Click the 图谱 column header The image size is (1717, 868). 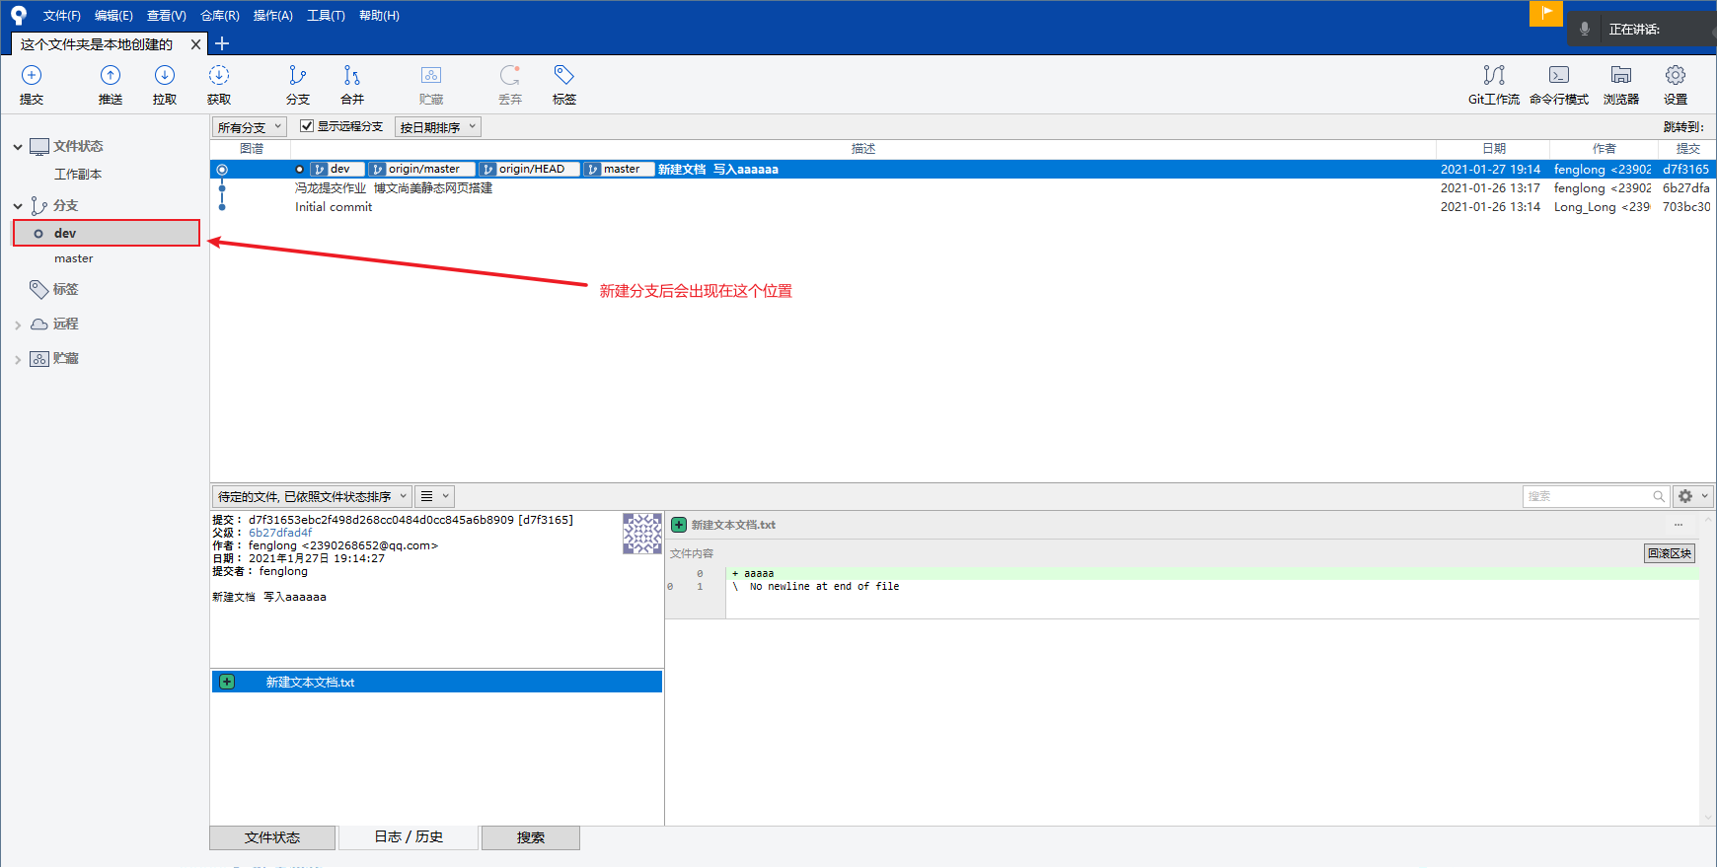click(x=252, y=149)
